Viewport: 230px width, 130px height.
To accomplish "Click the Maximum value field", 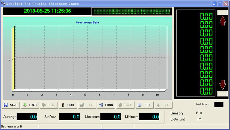I will (x=111, y=117).
